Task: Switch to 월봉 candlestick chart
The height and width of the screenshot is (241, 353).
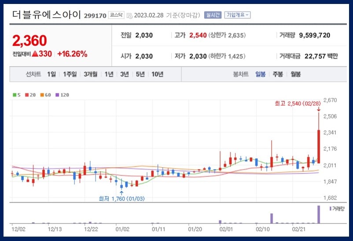Action: point(296,74)
